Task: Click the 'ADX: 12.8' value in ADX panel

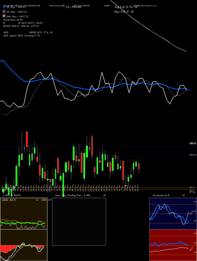Action: 8,200
